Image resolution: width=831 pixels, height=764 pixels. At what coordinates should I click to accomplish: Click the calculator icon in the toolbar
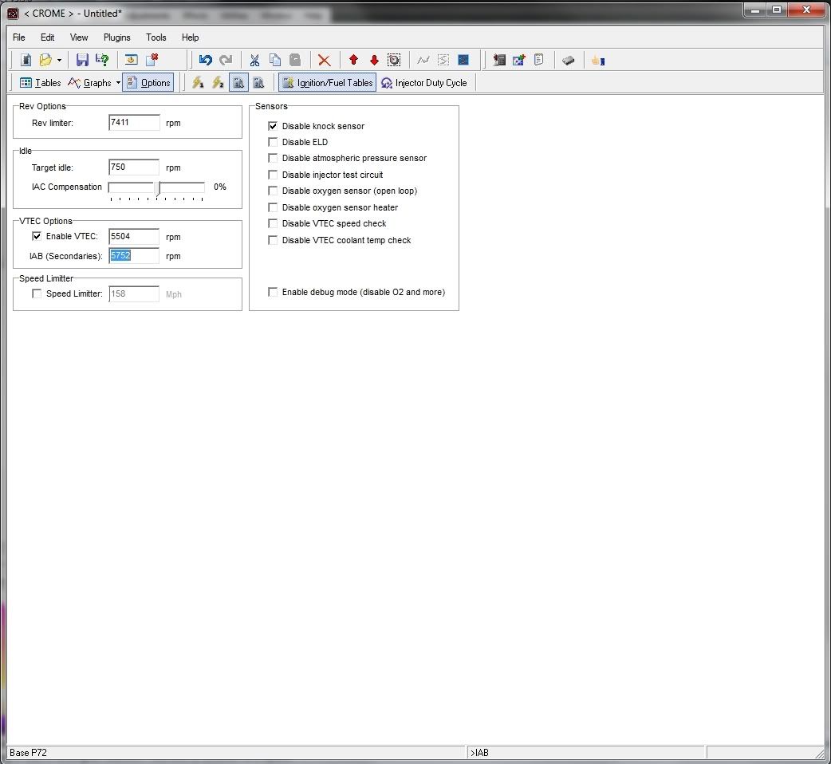click(498, 60)
